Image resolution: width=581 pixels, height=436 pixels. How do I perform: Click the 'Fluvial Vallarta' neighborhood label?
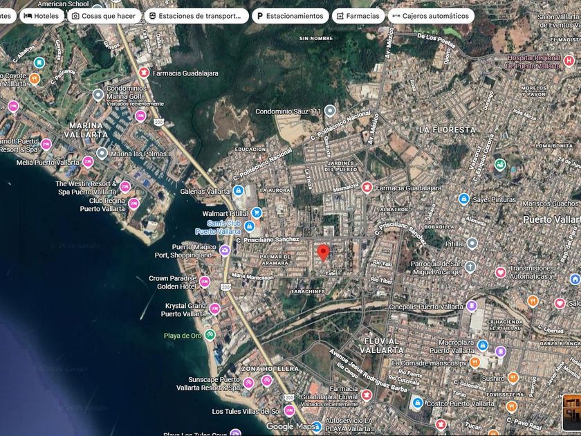(382, 345)
